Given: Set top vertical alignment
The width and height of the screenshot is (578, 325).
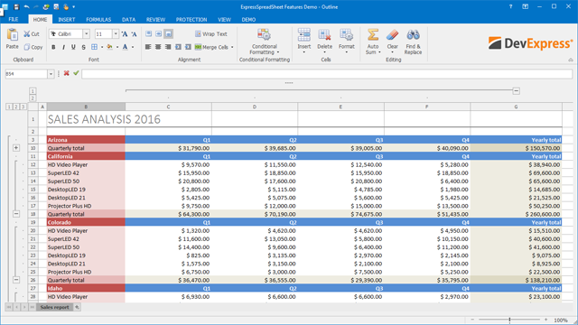Looking at the screenshot, I should point(148,34).
